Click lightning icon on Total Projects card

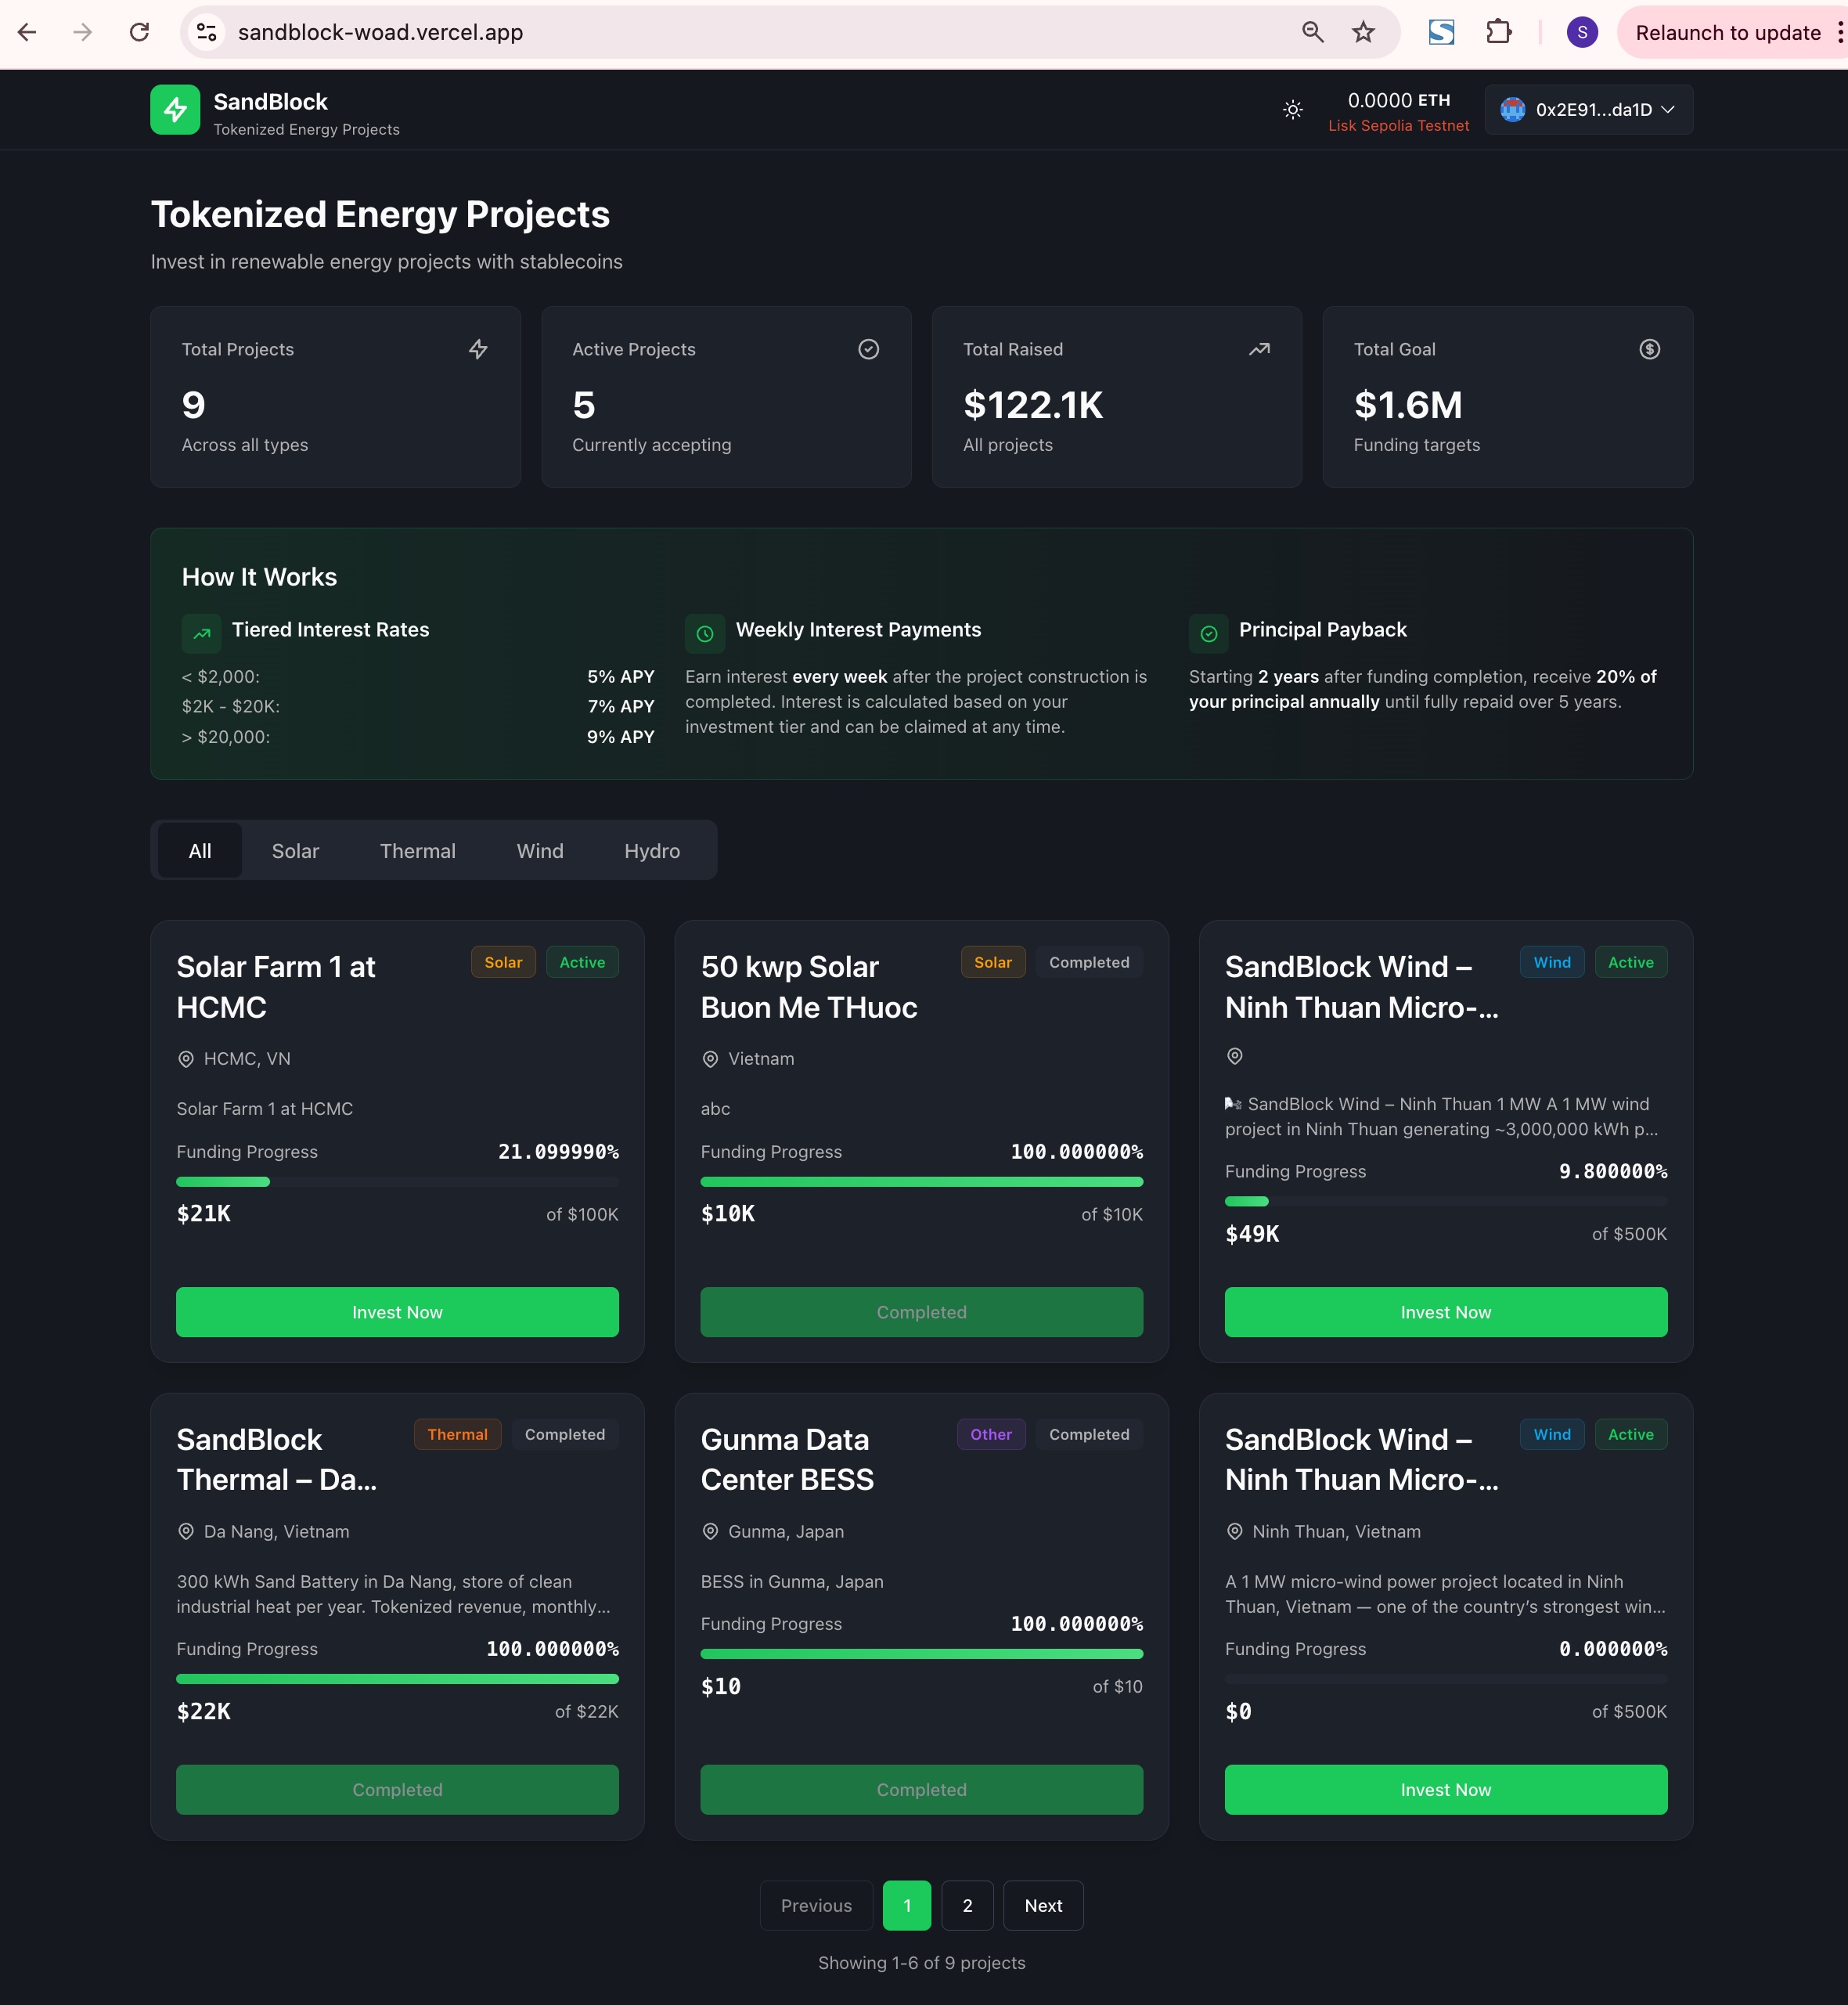pyautogui.click(x=478, y=349)
